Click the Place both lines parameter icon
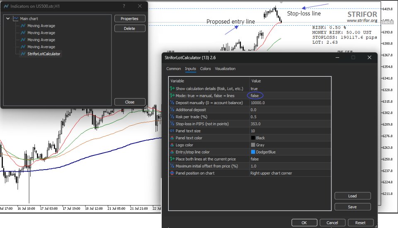This screenshot has height=228, width=398. [x=172, y=159]
